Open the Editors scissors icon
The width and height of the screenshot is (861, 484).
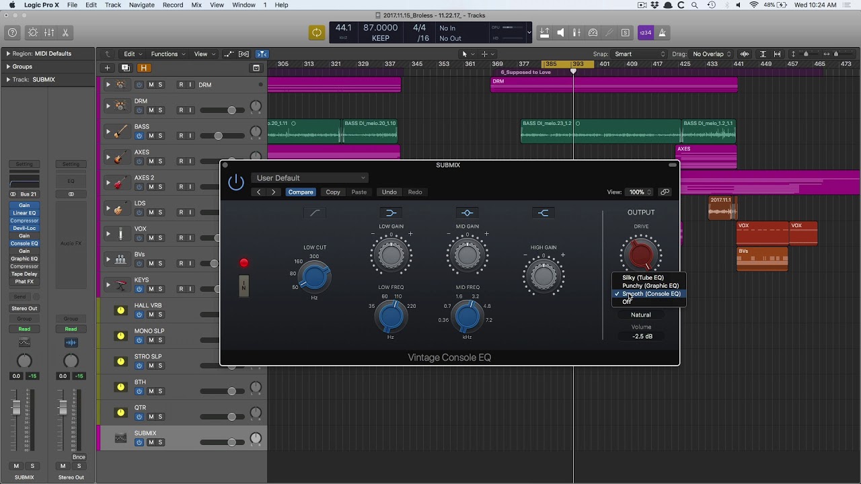65,32
